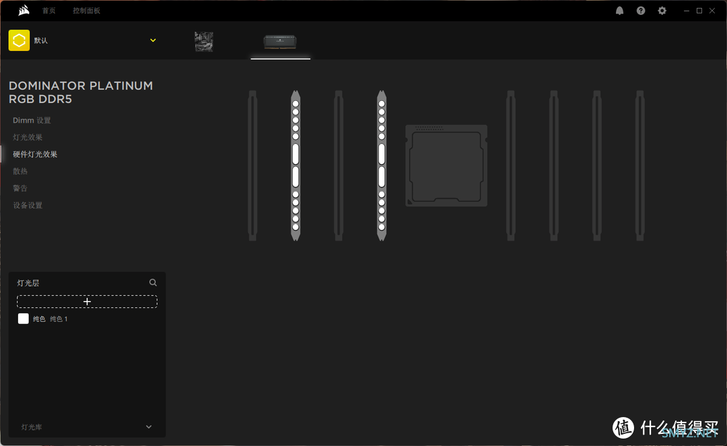
Task: Click the 灯光层 panel header
Action: pos(28,283)
